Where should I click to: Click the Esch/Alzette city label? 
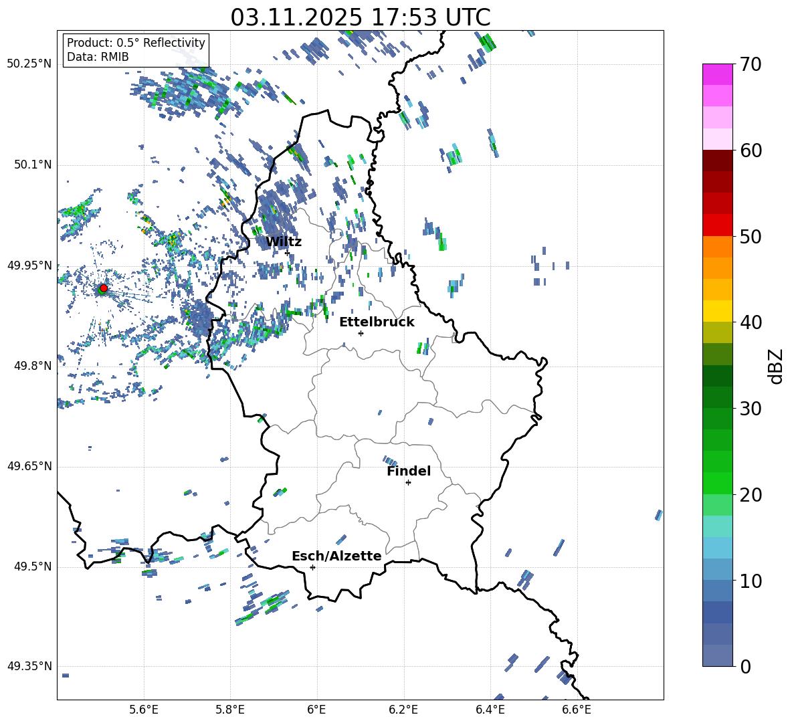(x=336, y=556)
